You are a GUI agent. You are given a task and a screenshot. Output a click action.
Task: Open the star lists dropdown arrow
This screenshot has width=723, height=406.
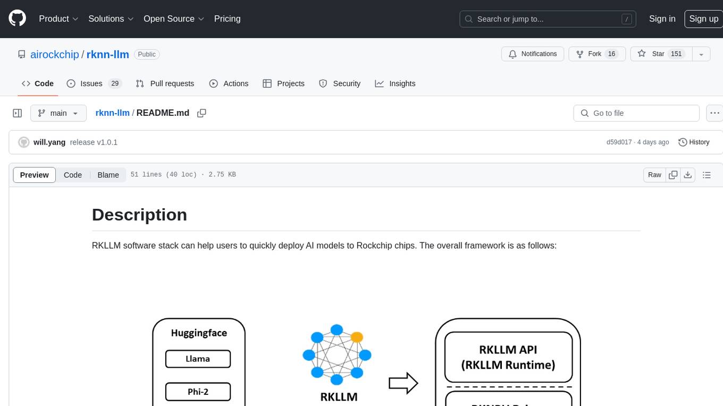pyautogui.click(x=701, y=54)
